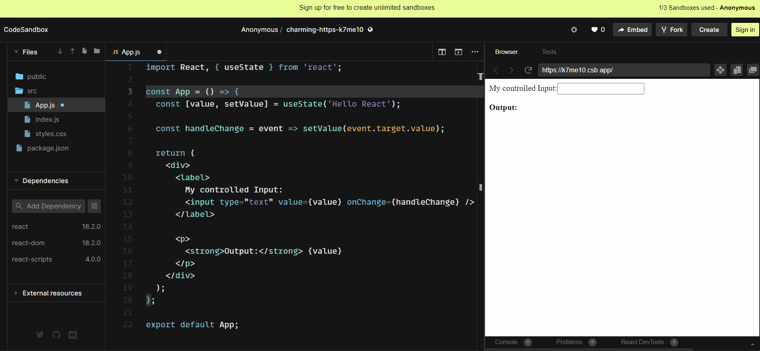Create a new file with the file icon

85,51
